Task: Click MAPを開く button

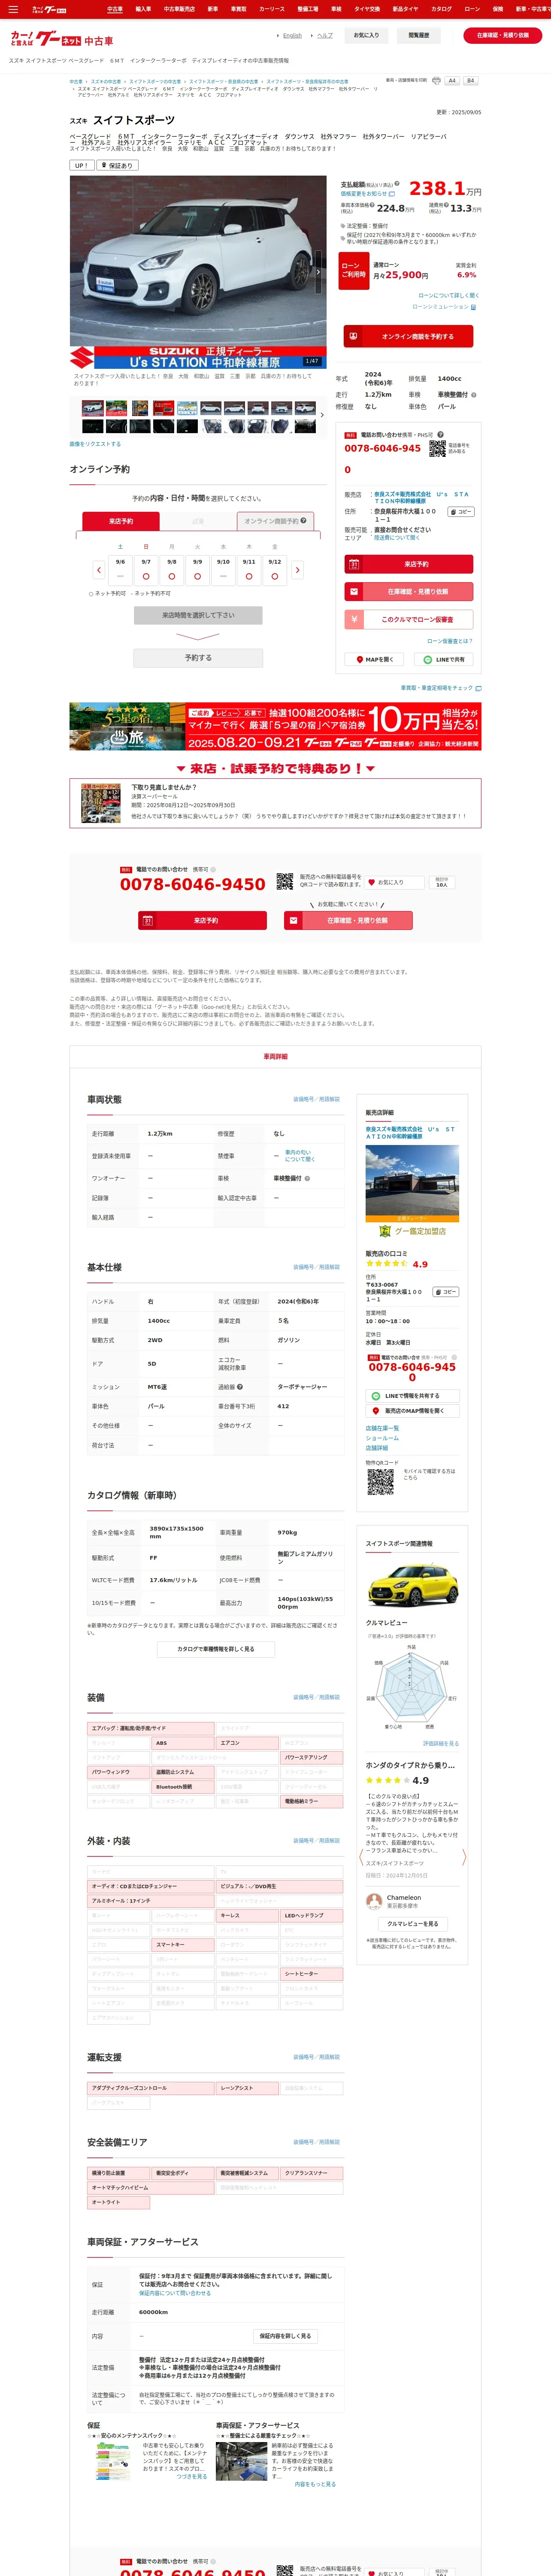Action: pyautogui.click(x=374, y=660)
